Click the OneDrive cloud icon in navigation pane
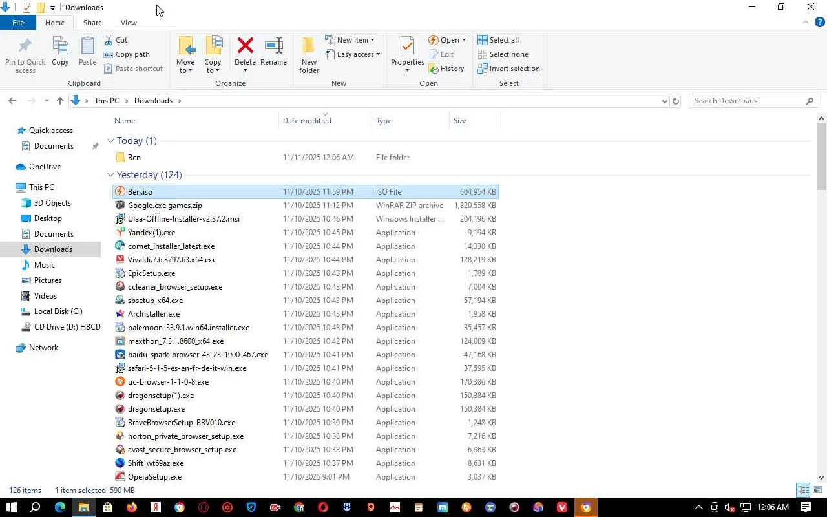Image resolution: width=827 pixels, height=517 pixels. (21, 167)
